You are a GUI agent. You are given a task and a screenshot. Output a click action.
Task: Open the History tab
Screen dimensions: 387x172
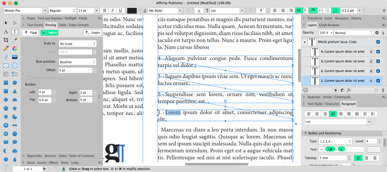[x=356, y=18]
